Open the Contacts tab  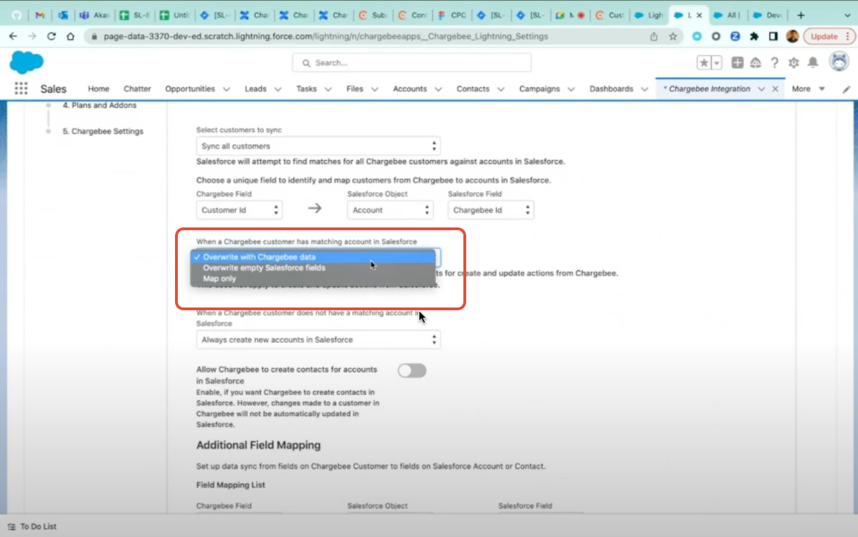coord(473,89)
